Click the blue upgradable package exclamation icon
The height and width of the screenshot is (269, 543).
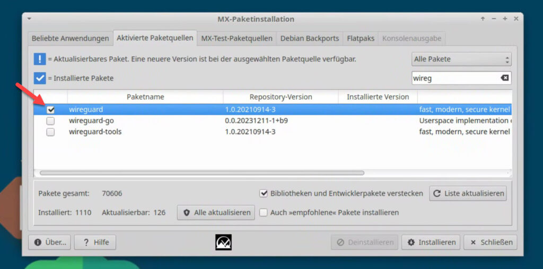coord(40,59)
